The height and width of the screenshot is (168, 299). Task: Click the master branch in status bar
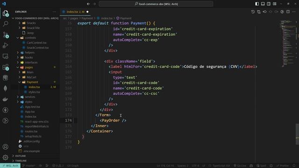[29, 166]
